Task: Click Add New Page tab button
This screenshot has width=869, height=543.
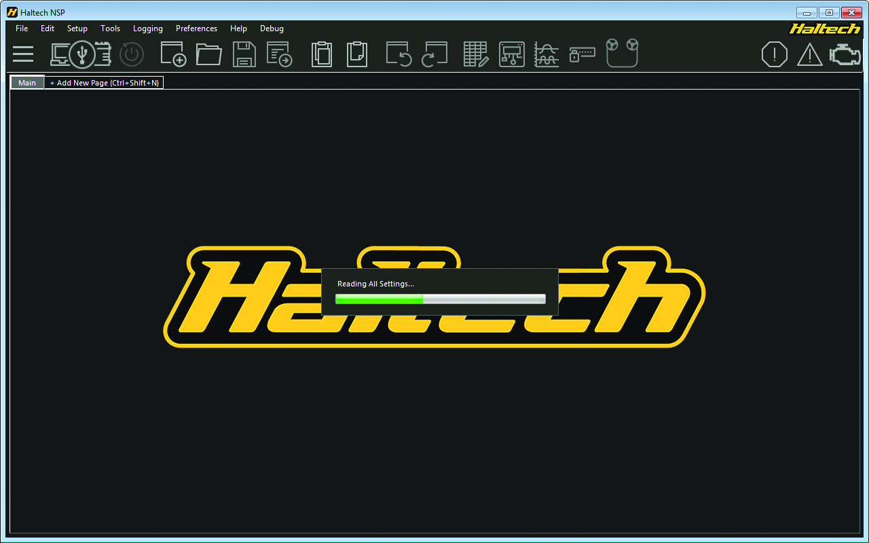Action: pos(104,83)
